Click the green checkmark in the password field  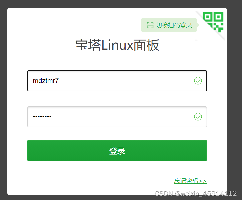click(198, 117)
